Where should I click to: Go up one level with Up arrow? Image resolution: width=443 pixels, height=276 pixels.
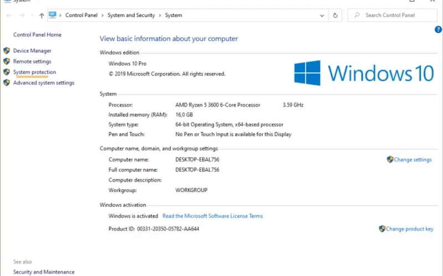coord(42,15)
